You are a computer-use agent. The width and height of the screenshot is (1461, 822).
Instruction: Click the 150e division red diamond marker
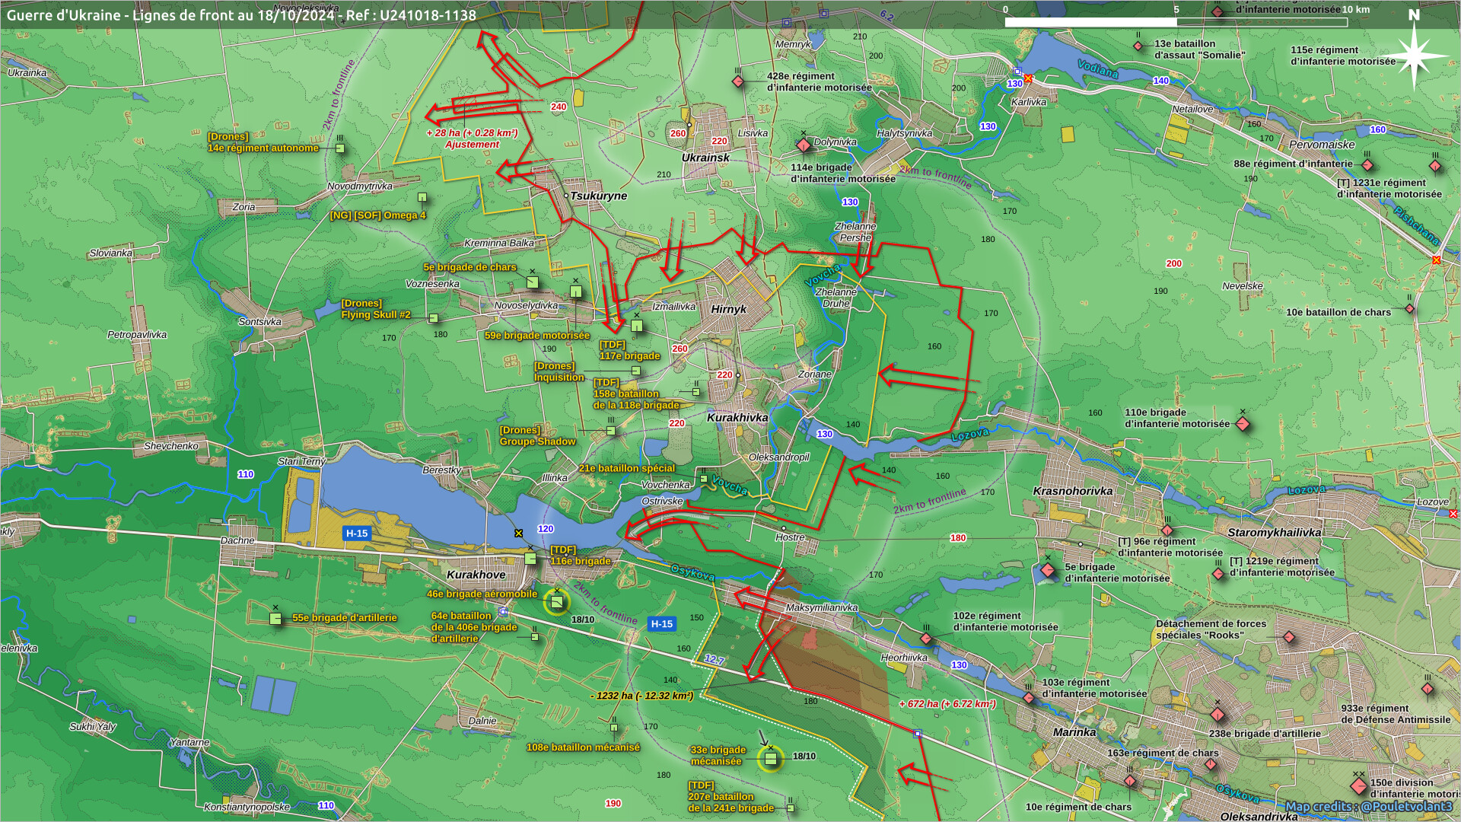point(1358,787)
